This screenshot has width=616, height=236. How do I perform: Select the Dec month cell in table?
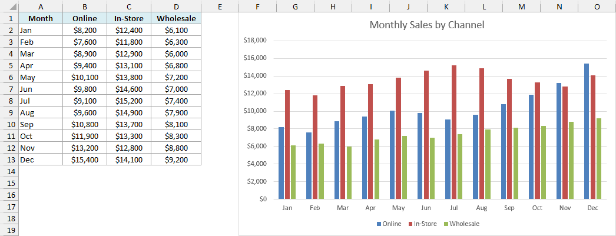point(41,160)
